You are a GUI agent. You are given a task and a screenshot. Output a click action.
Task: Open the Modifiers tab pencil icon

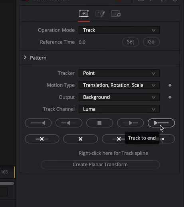point(100,14)
